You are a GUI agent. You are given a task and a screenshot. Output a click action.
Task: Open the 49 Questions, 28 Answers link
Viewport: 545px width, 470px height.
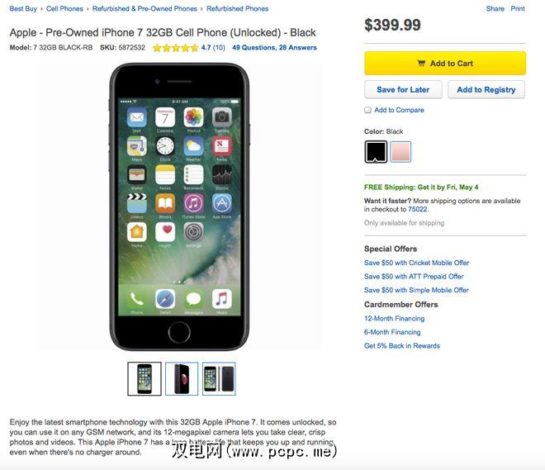point(275,48)
